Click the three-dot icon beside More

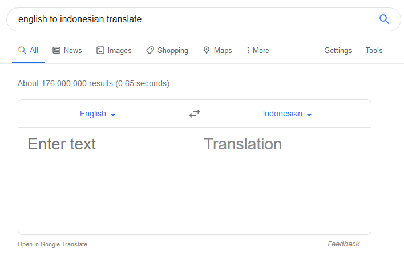click(x=248, y=50)
